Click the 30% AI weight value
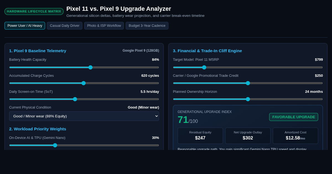 155,138
